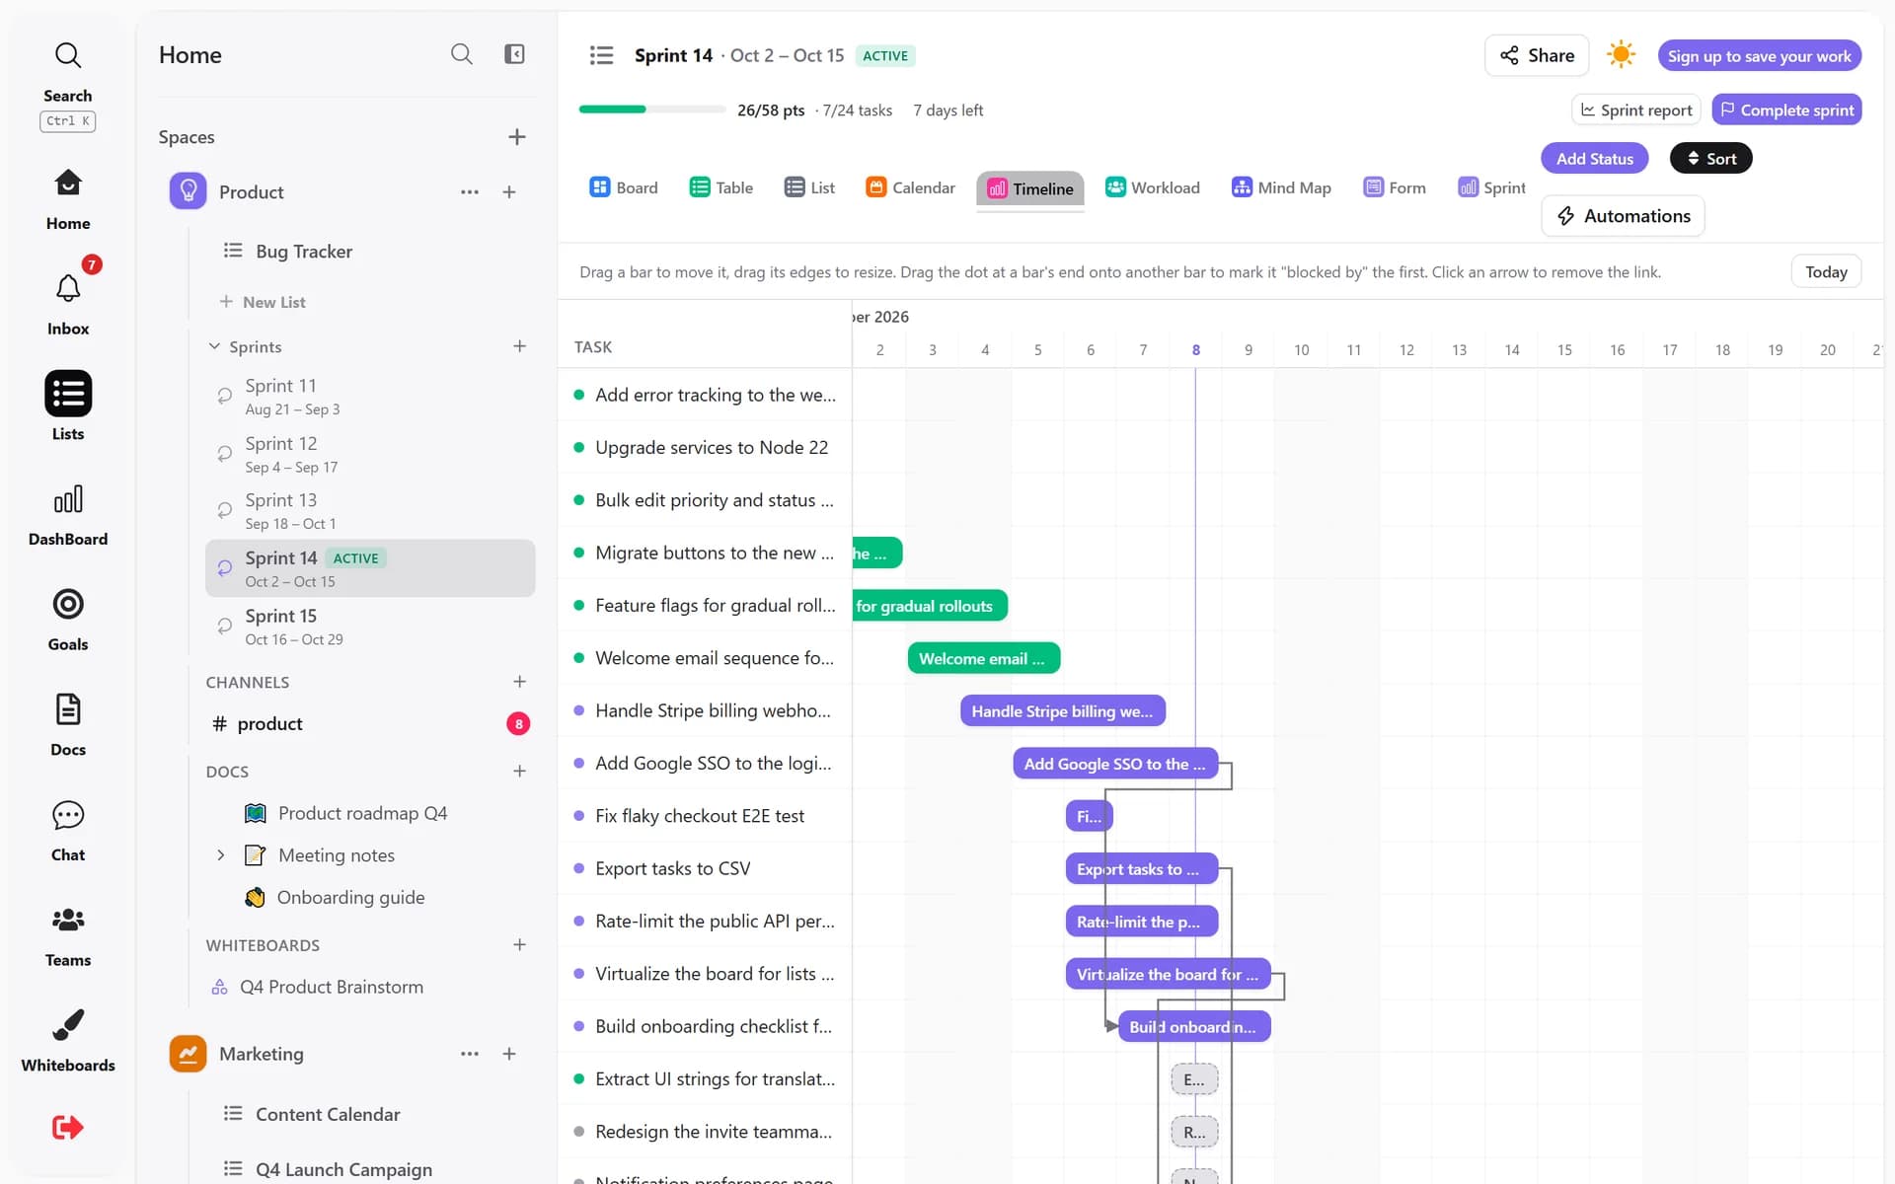The height and width of the screenshot is (1184, 1895).
Task: Open the Mind Map view tab
Action: (x=1281, y=187)
